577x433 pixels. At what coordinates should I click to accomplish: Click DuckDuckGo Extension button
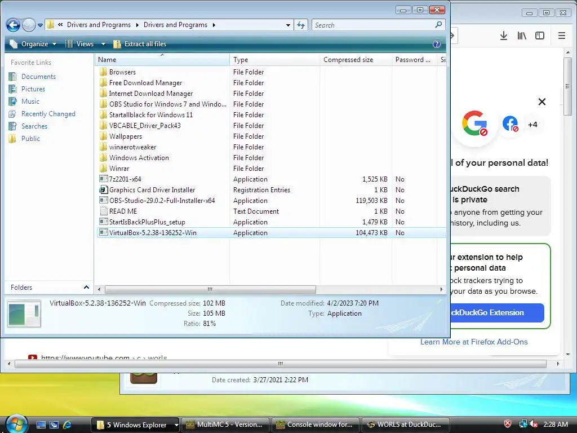498,312
